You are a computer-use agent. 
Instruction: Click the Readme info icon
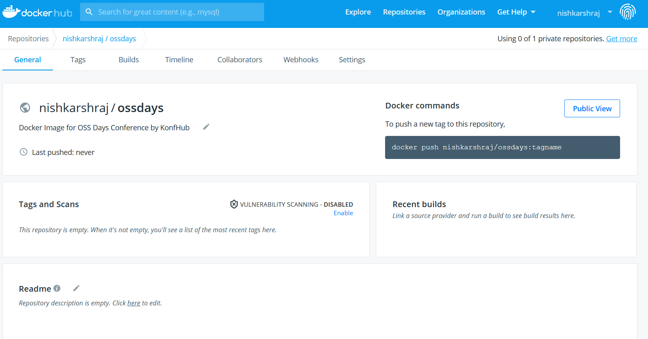click(x=57, y=288)
